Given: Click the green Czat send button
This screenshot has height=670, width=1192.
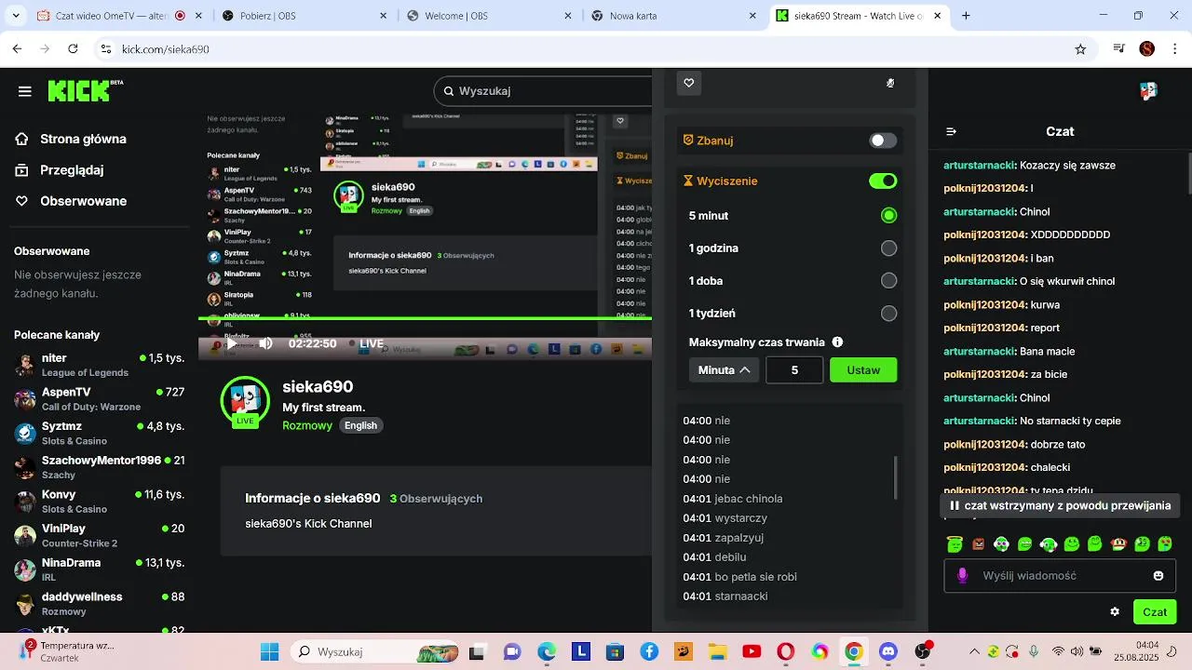Looking at the screenshot, I should coord(1155,611).
